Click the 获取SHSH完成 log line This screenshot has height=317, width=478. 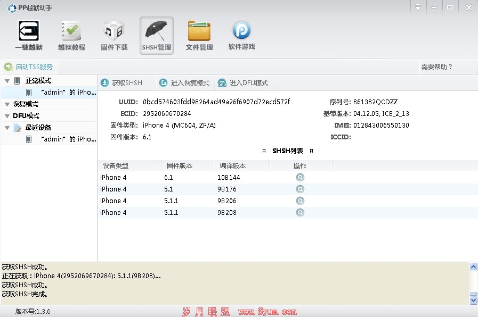coord(25,294)
